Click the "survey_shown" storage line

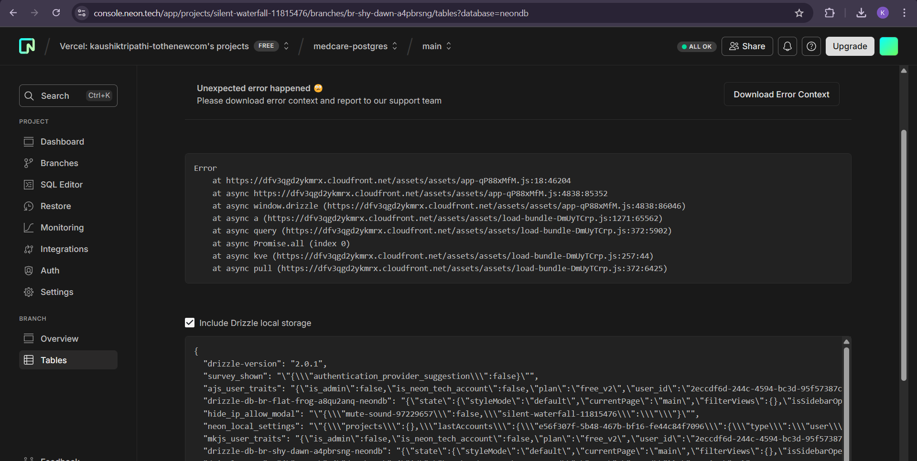point(371,376)
